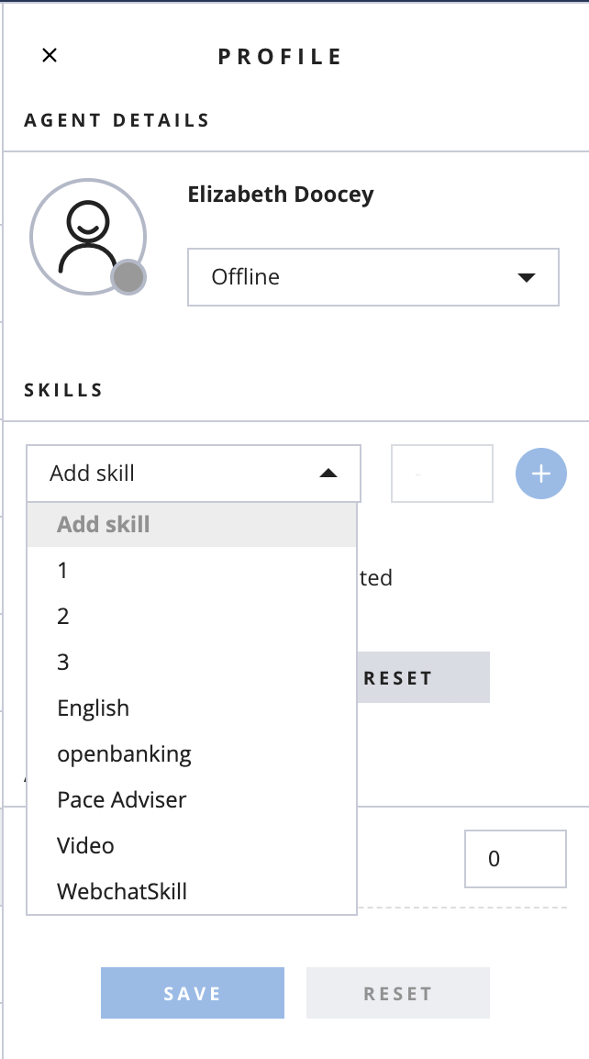This screenshot has width=589, height=1059.
Task: Click the agent avatar icon
Action: tap(88, 237)
